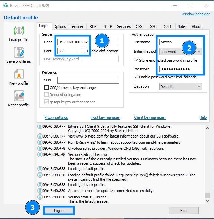Click the Help link

(x=203, y=117)
